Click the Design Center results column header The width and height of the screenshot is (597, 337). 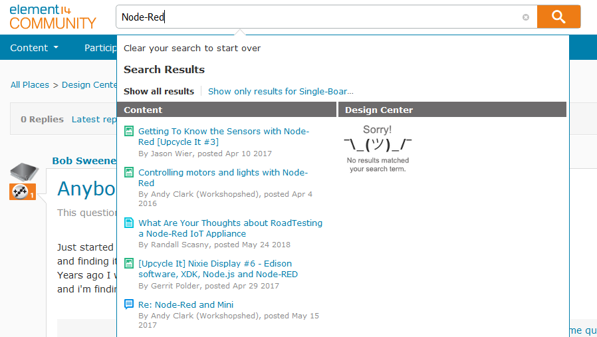[x=452, y=110]
